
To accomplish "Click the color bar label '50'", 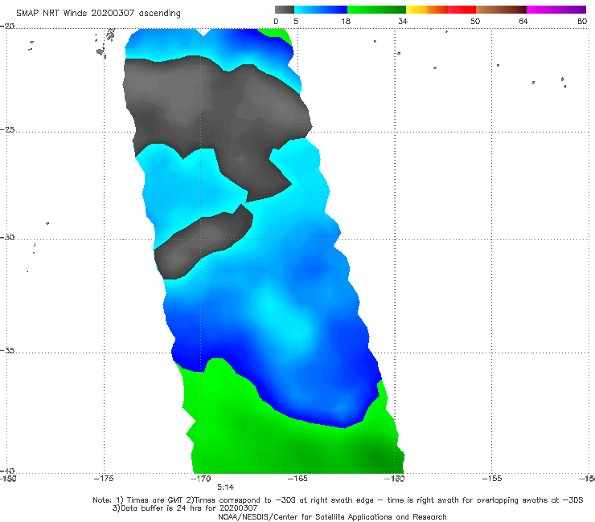I will 475,22.
